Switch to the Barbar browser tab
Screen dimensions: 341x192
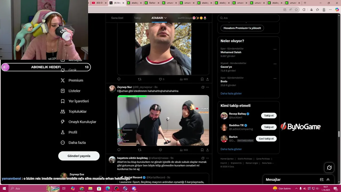tap(152, 3)
